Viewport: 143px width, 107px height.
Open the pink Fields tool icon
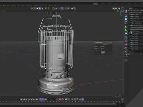[x=126, y=44]
